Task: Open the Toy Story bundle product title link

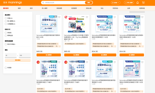Action: [76, 37]
